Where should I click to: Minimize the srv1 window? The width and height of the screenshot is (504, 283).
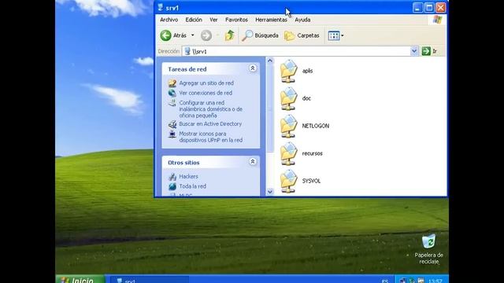tap(417, 8)
